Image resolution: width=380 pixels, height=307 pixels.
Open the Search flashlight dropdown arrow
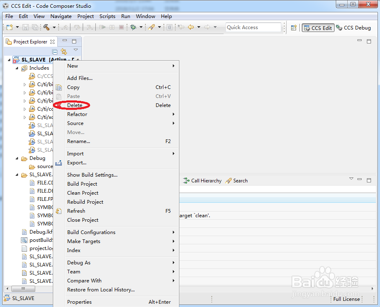click(x=159, y=27)
